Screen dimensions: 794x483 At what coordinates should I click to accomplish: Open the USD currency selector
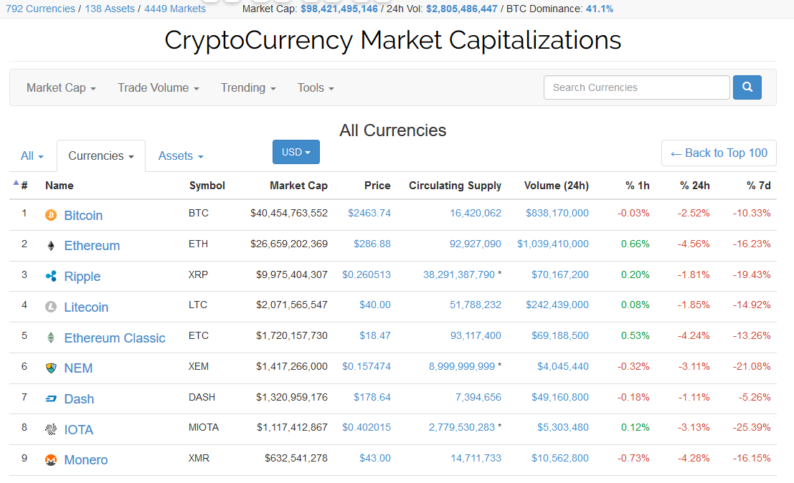[x=296, y=152]
